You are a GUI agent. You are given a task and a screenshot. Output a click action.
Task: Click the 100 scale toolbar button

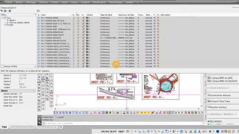70,113
